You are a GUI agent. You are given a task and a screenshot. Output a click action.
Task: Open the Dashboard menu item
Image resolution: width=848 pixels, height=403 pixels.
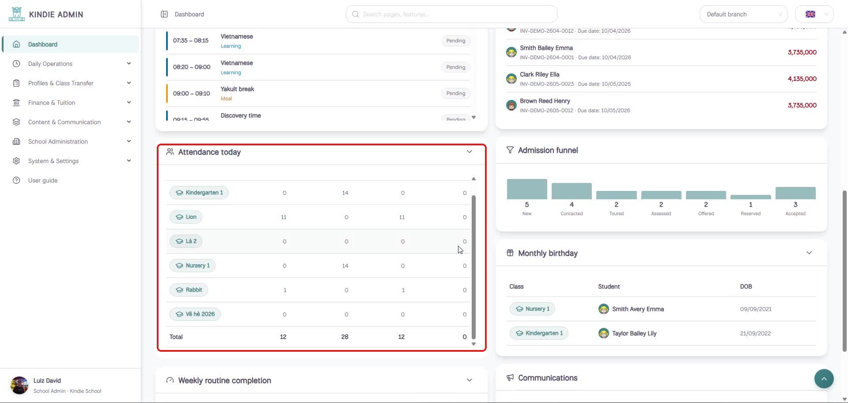click(x=71, y=44)
